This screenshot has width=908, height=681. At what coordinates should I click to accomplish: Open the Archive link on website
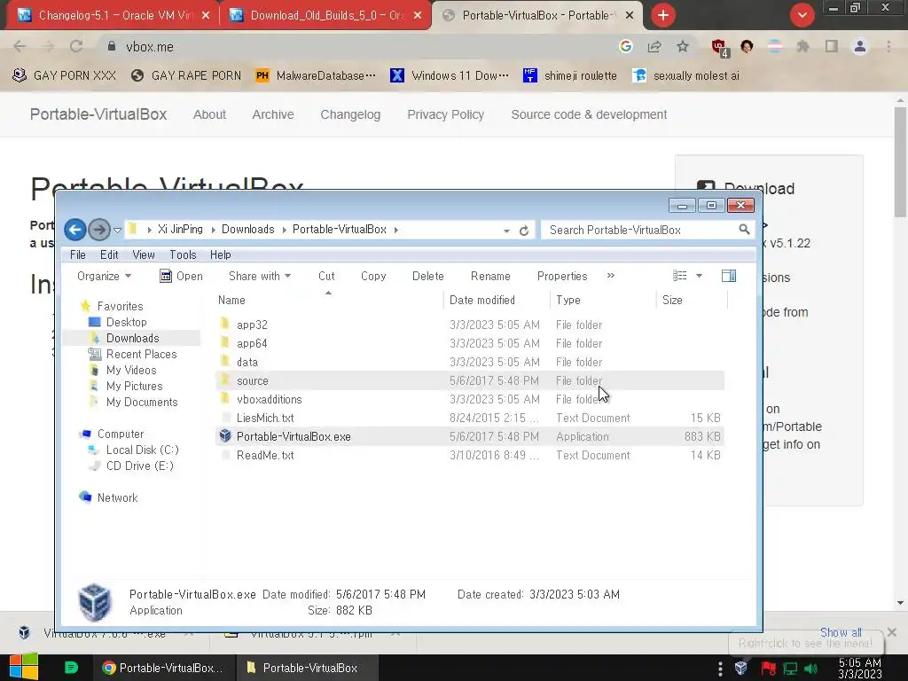pos(273,114)
